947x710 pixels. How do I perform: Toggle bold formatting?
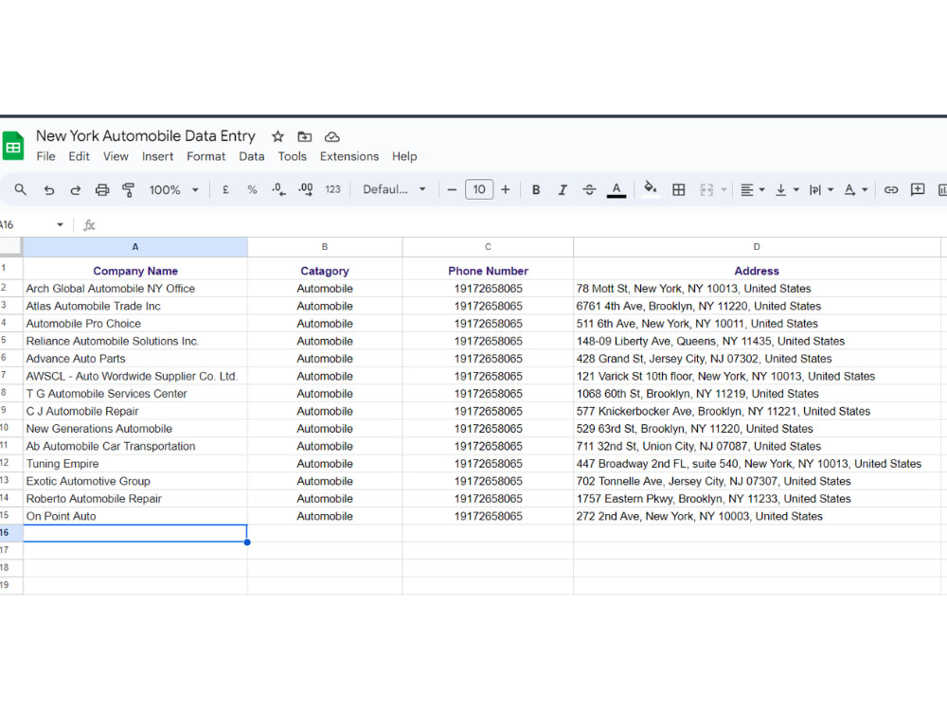[x=536, y=189]
